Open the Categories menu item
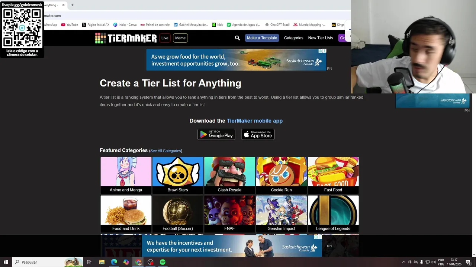The height and width of the screenshot is (267, 476). point(293,38)
